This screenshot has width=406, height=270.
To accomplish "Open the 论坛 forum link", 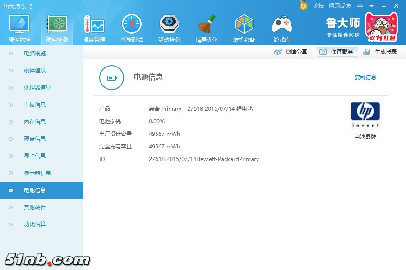I will (318, 6).
